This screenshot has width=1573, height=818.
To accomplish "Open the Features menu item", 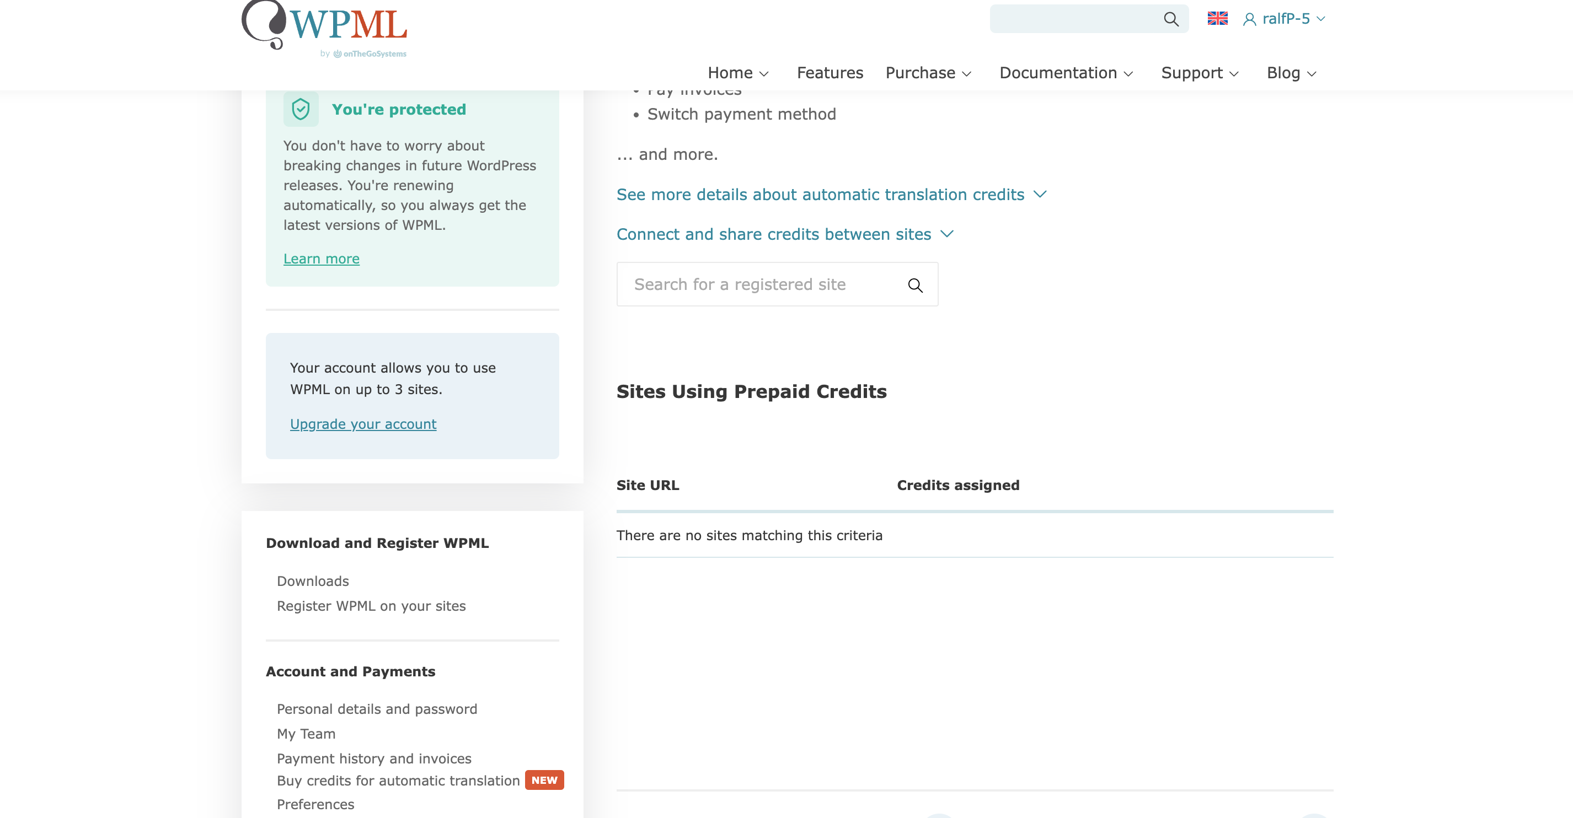I will (x=830, y=73).
